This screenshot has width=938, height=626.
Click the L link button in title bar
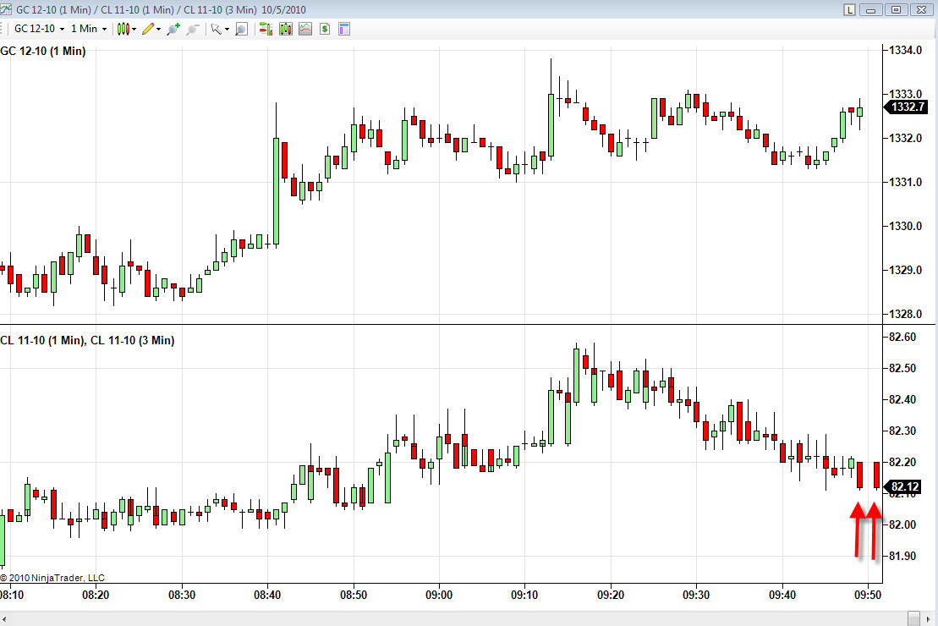pyautogui.click(x=849, y=9)
